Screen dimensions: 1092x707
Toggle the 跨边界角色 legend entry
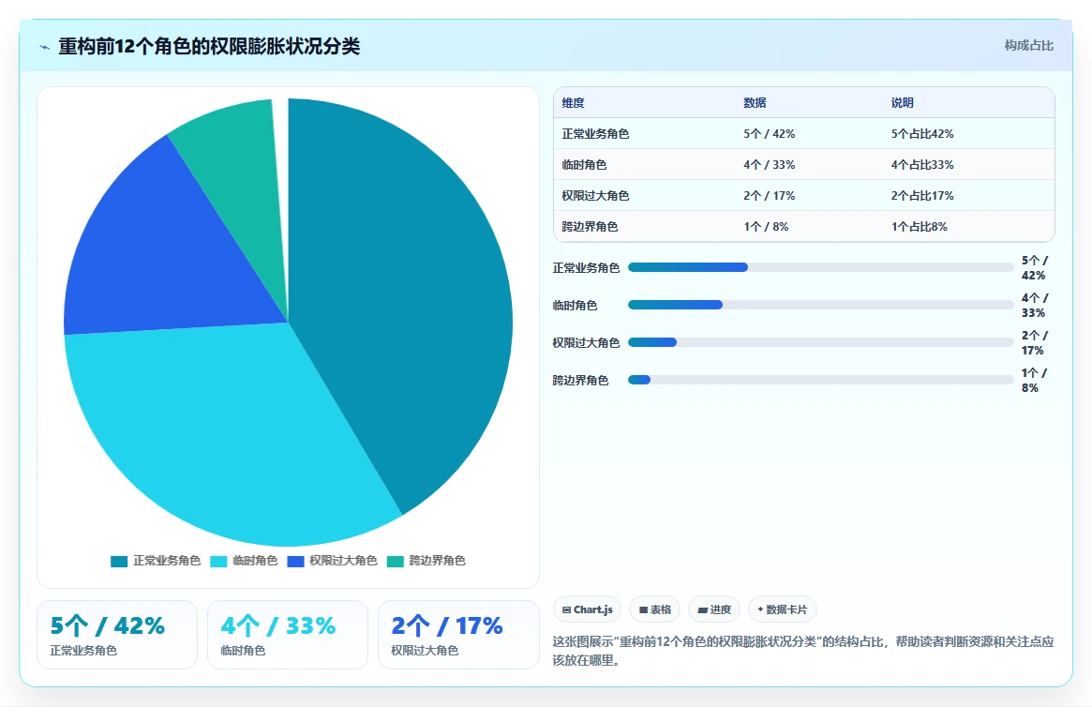(x=426, y=561)
